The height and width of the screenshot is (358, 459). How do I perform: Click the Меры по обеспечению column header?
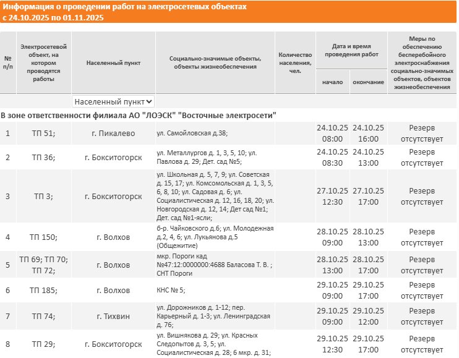pos(422,62)
